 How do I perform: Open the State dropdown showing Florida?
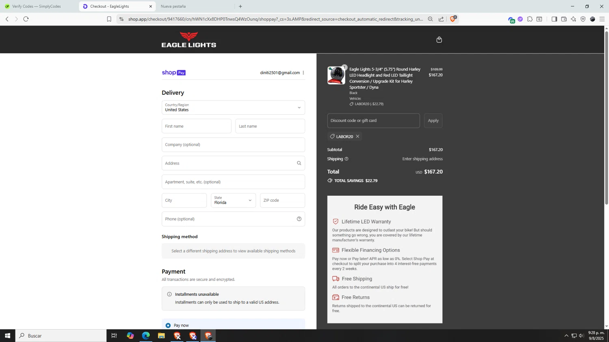point(233,201)
